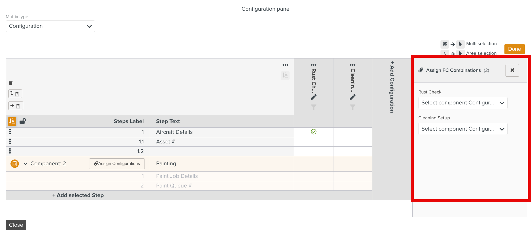The width and height of the screenshot is (532, 235).
Task: Click the trash delete icon
Action: coord(11,83)
